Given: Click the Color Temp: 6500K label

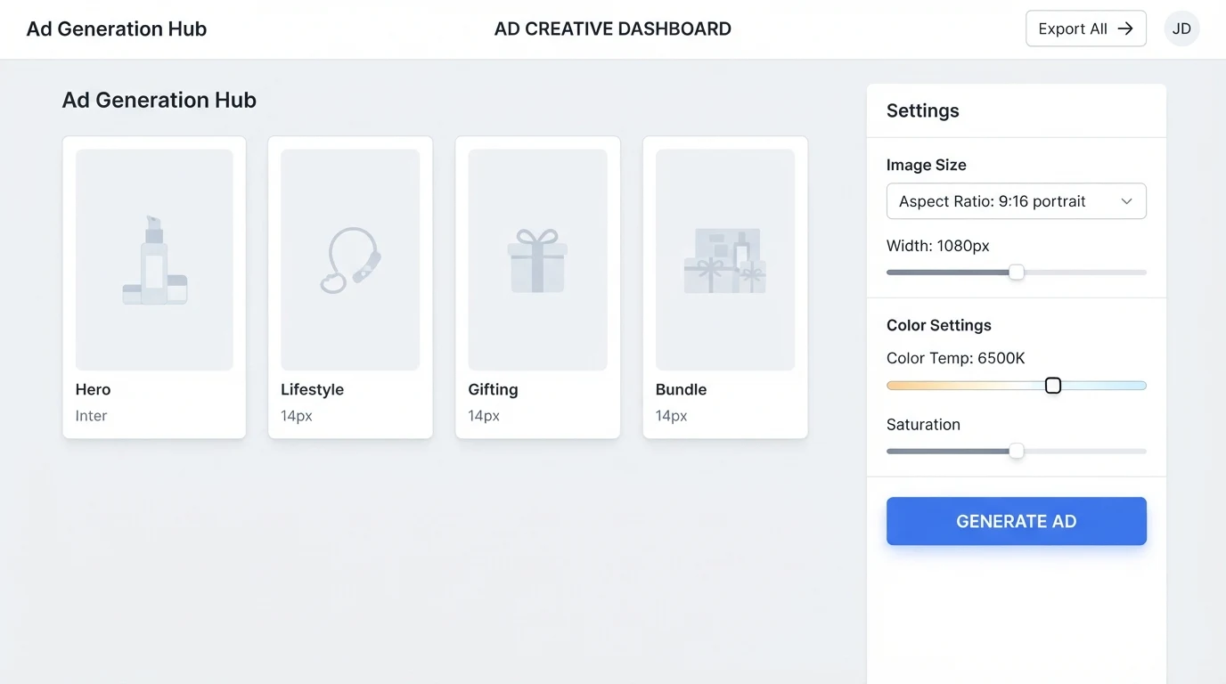Looking at the screenshot, I should pos(955,358).
